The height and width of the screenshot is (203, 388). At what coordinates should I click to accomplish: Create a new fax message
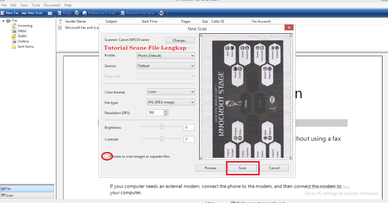[10, 13]
